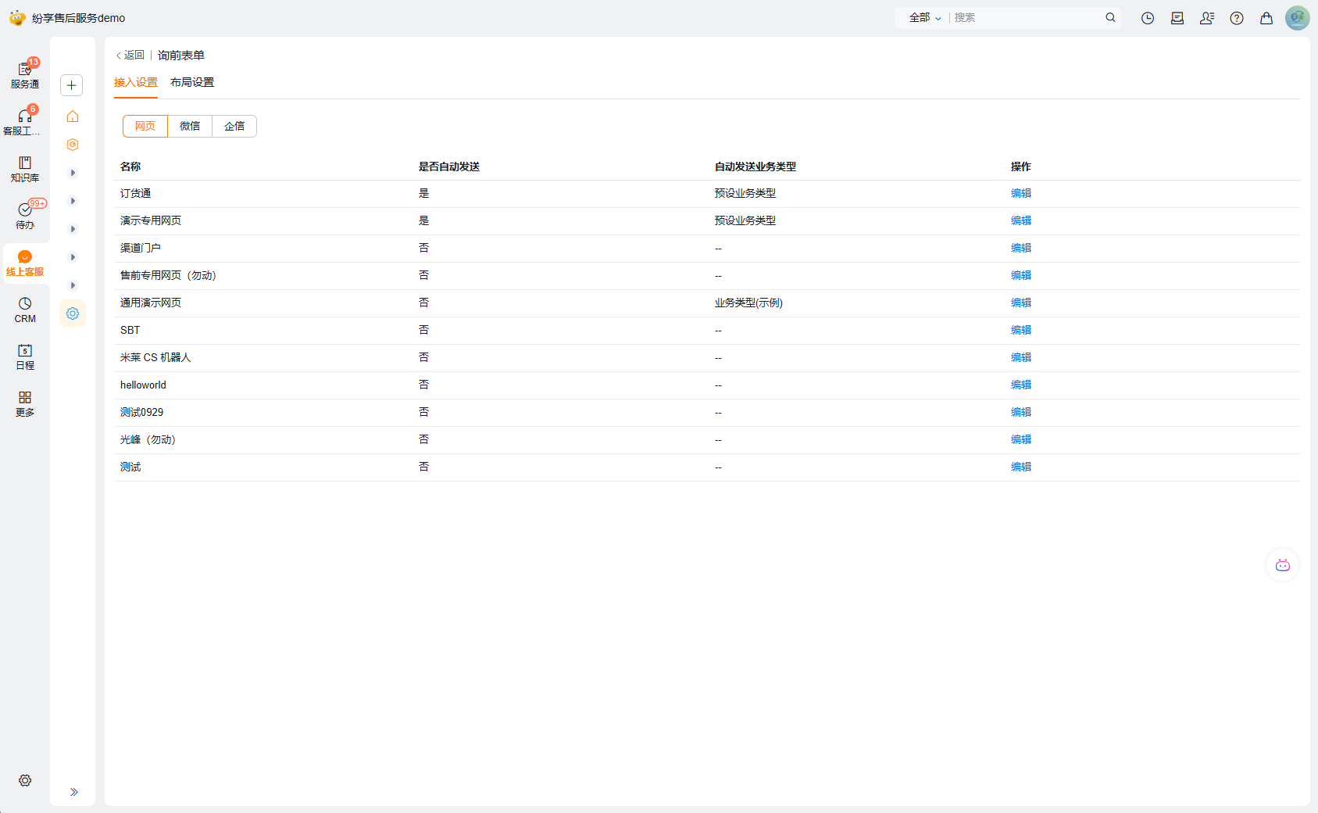The width and height of the screenshot is (1318, 813).
Task: Expand the last arrow above the highlighted gear
Action: click(x=73, y=285)
